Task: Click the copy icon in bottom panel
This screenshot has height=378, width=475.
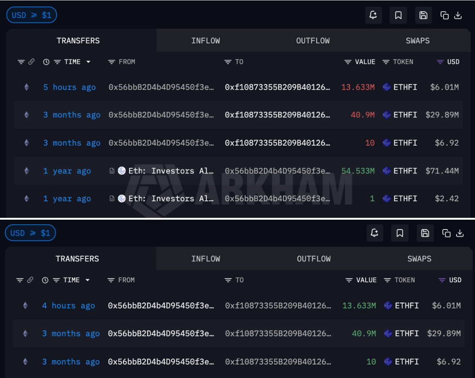Action: click(446, 233)
